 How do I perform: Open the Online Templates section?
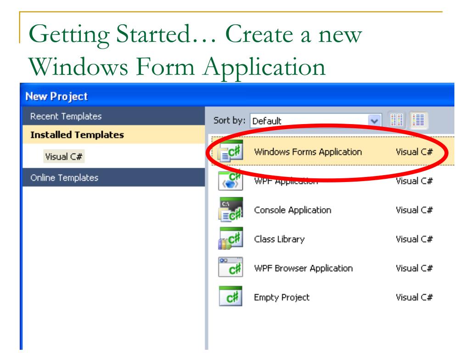coord(114,177)
